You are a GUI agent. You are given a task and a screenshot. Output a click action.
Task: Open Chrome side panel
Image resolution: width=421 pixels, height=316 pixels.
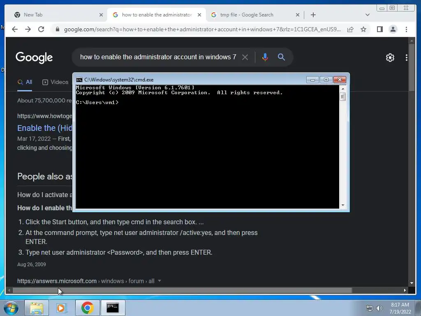click(379, 29)
